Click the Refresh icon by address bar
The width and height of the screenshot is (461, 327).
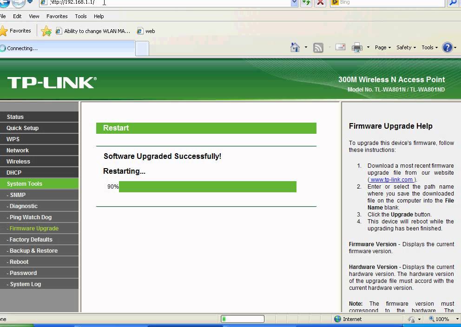coord(306,3)
